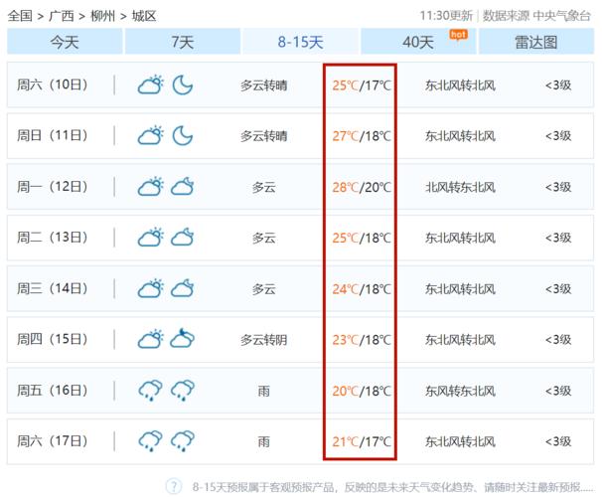Click night cloudy icon for 周三（14日）

183,288
